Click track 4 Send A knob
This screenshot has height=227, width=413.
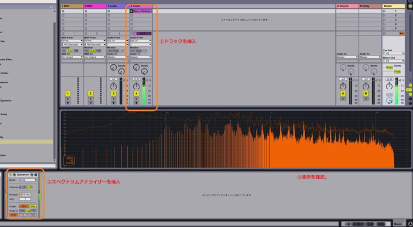(x=136, y=68)
